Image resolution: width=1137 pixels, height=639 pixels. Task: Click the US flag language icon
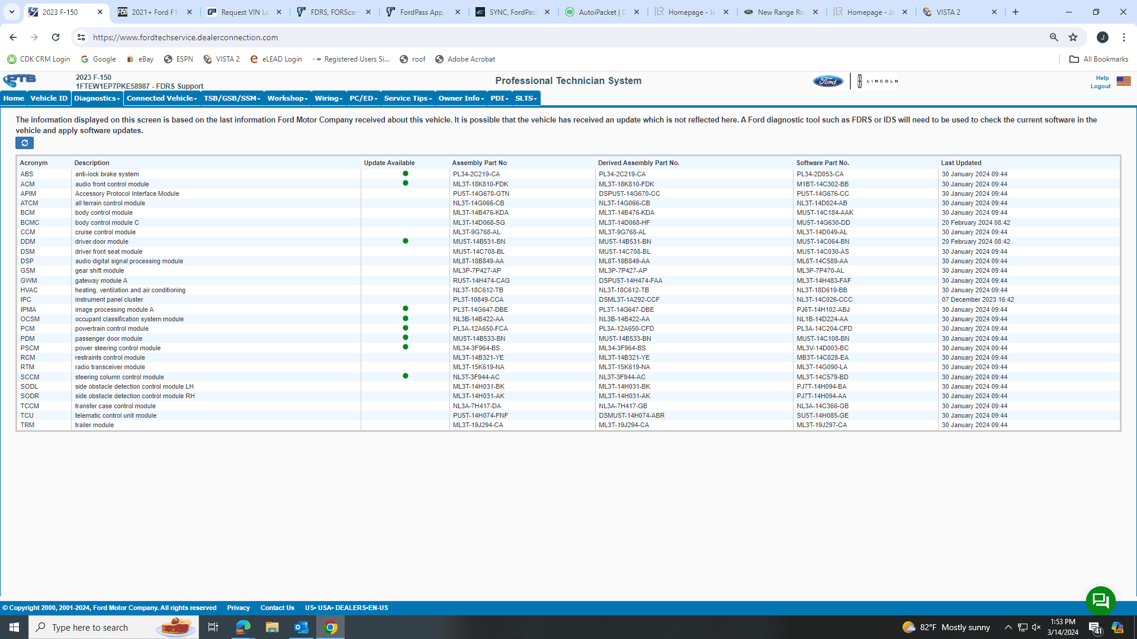[1123, 81]
